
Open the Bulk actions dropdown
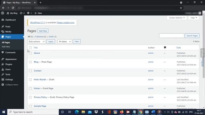[37, 42]
